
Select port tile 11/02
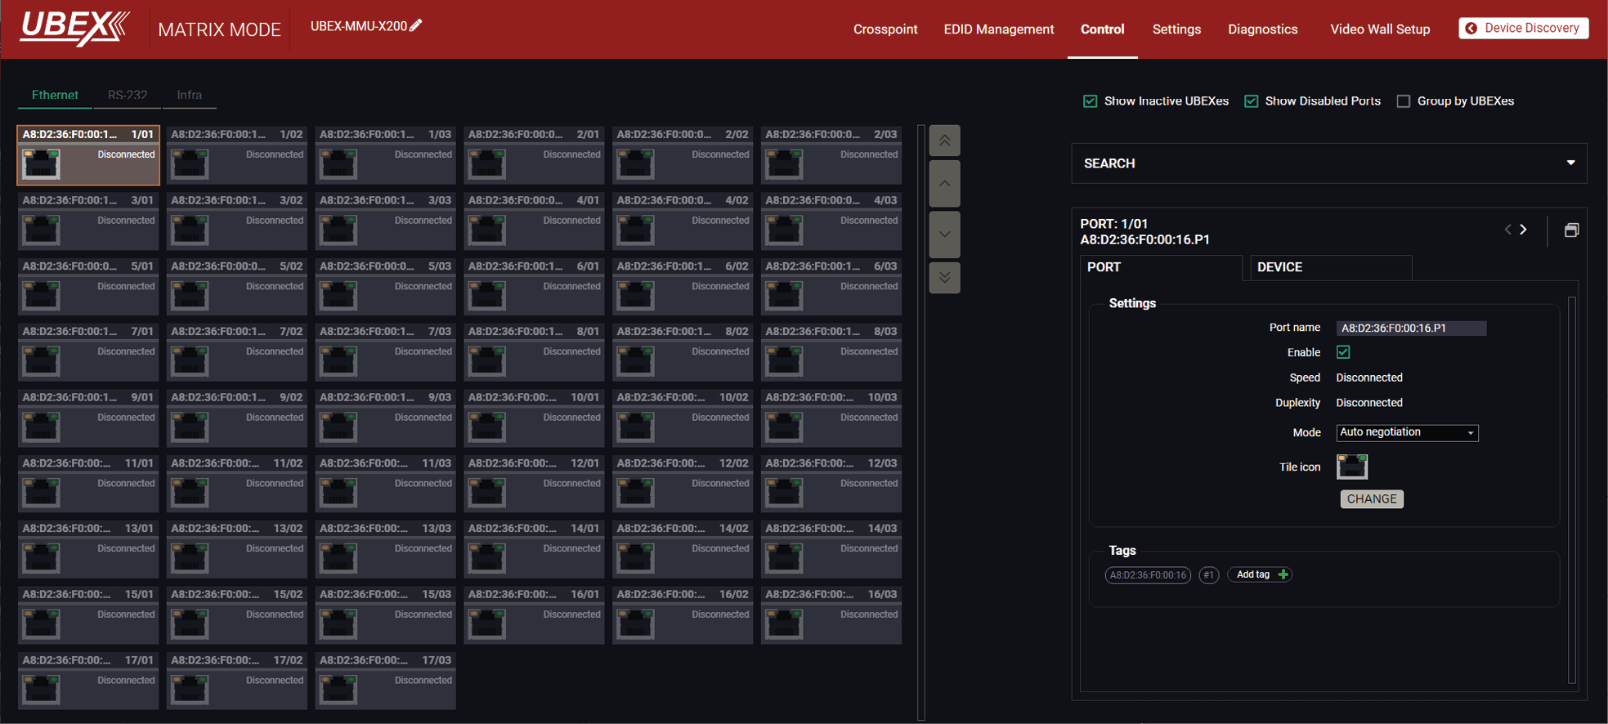click(237, 484)
